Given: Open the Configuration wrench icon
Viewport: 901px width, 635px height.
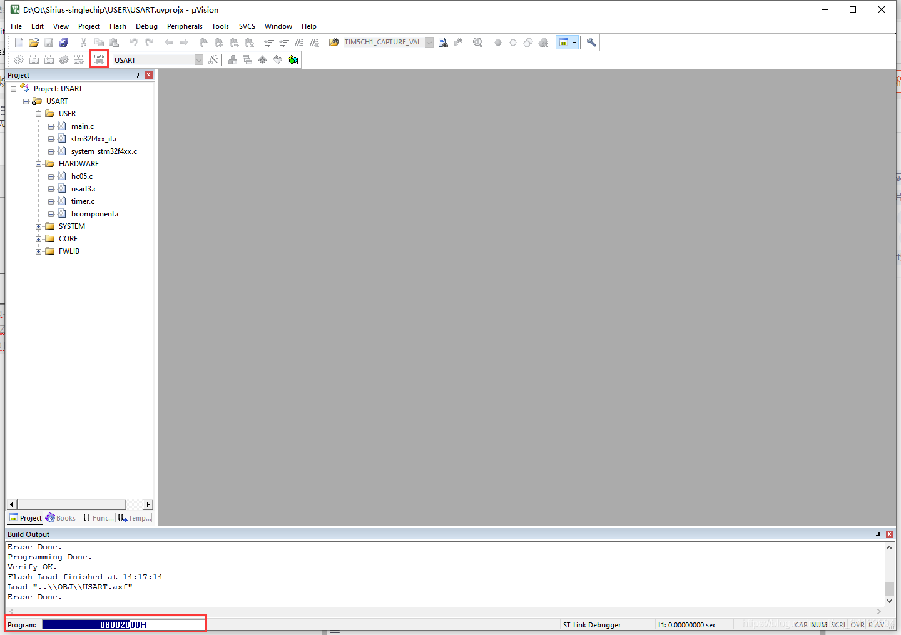Looking at the screenshot, I should 591,43.
